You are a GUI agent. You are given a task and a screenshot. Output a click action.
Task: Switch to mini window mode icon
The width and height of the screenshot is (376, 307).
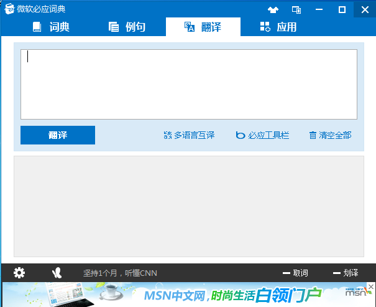click(296, 10)
